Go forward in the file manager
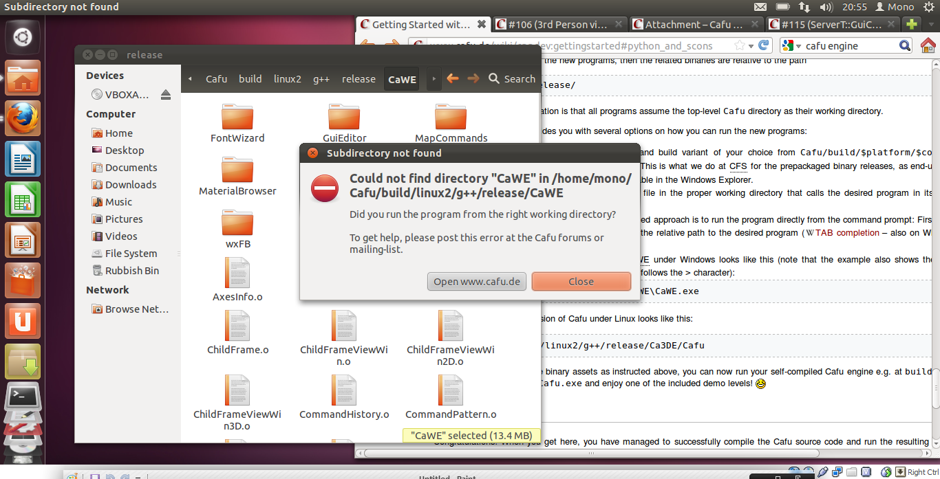The image size is (940, 479). tap(473, 79)
